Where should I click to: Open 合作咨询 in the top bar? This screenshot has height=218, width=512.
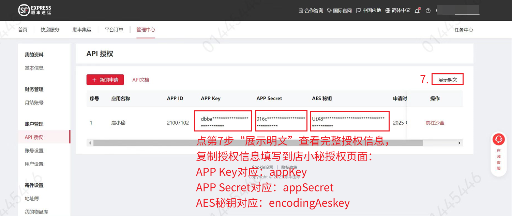(x=311, y=11)
